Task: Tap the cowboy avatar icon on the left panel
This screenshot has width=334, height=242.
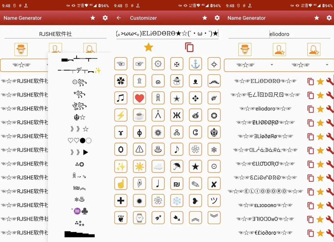Action: click(21, 49)
